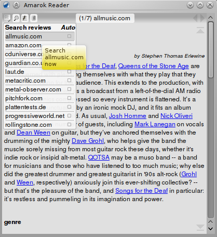Search amazon.com in reviews list

point(23,45)
